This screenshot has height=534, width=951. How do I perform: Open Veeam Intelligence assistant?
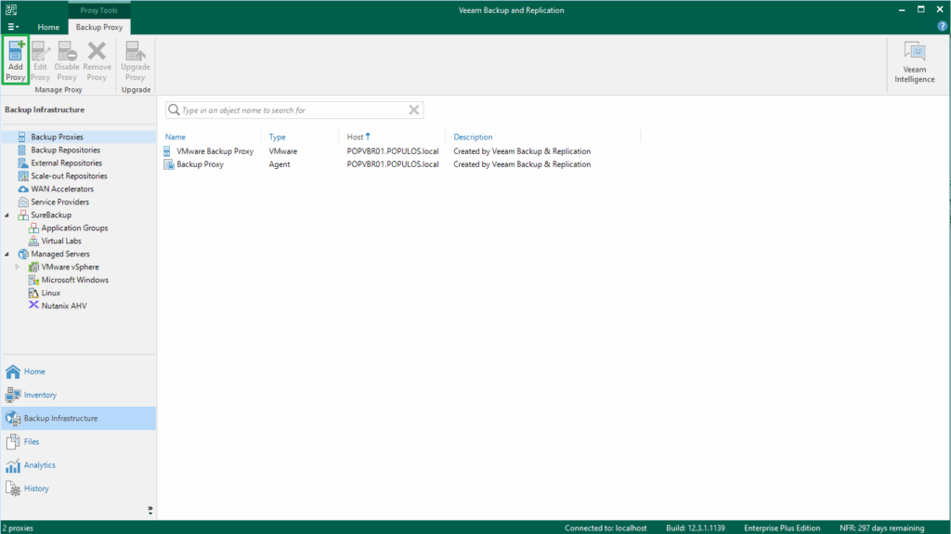pyautogui.click(x=914, y=62)
